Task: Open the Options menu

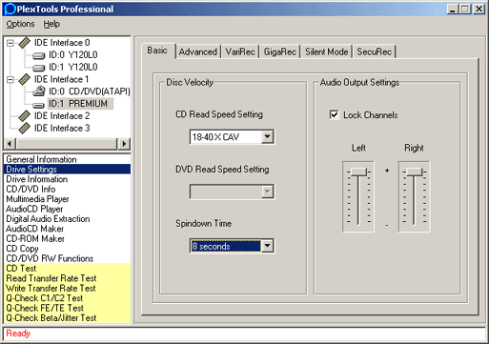Action: 20,24
